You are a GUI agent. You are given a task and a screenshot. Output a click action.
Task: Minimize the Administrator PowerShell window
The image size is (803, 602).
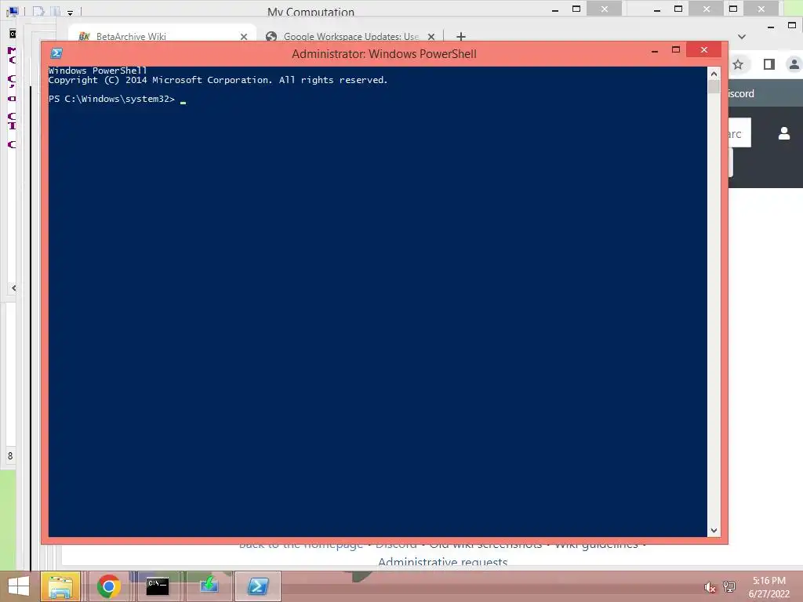click(655, 51)
